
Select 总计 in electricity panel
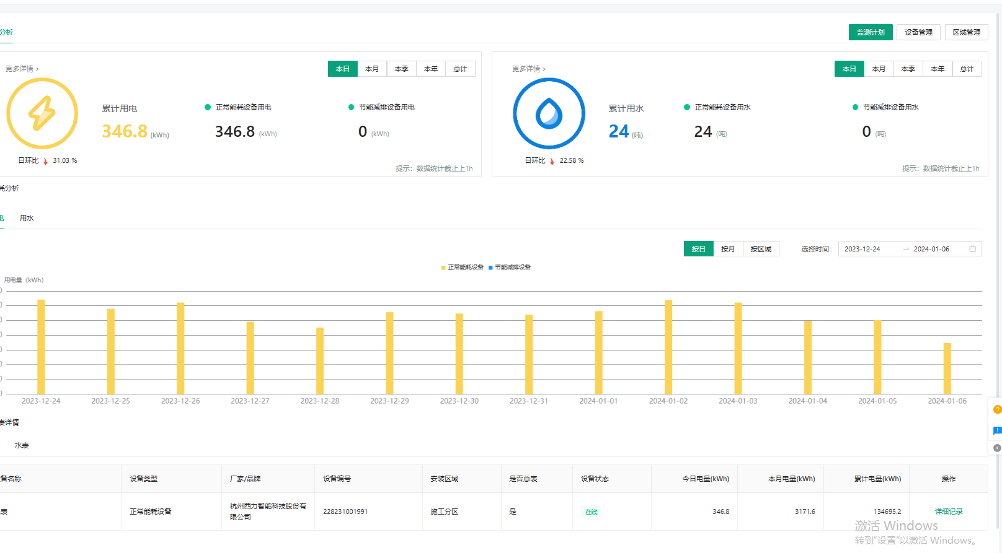[x=460, y=69]
